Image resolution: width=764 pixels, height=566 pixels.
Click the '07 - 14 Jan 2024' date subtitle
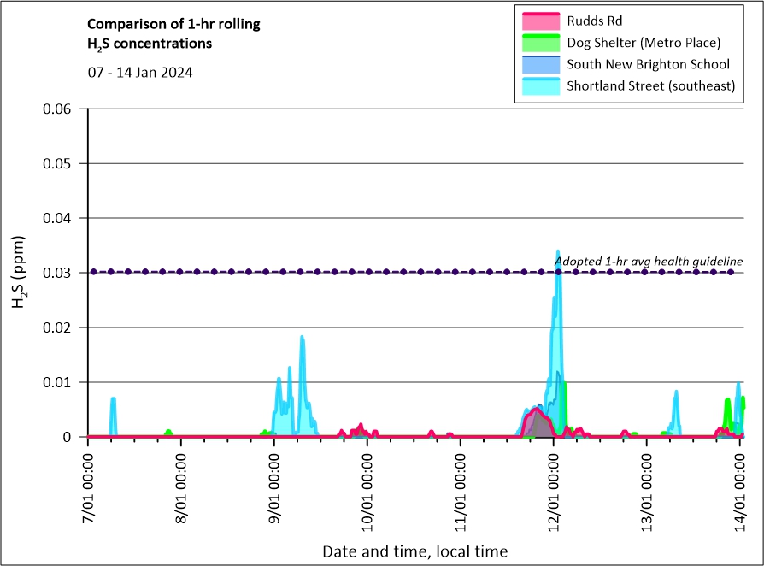tap(140, 73)
